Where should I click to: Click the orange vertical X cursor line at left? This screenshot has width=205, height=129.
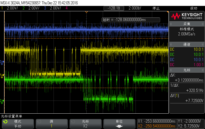(4, 62)
